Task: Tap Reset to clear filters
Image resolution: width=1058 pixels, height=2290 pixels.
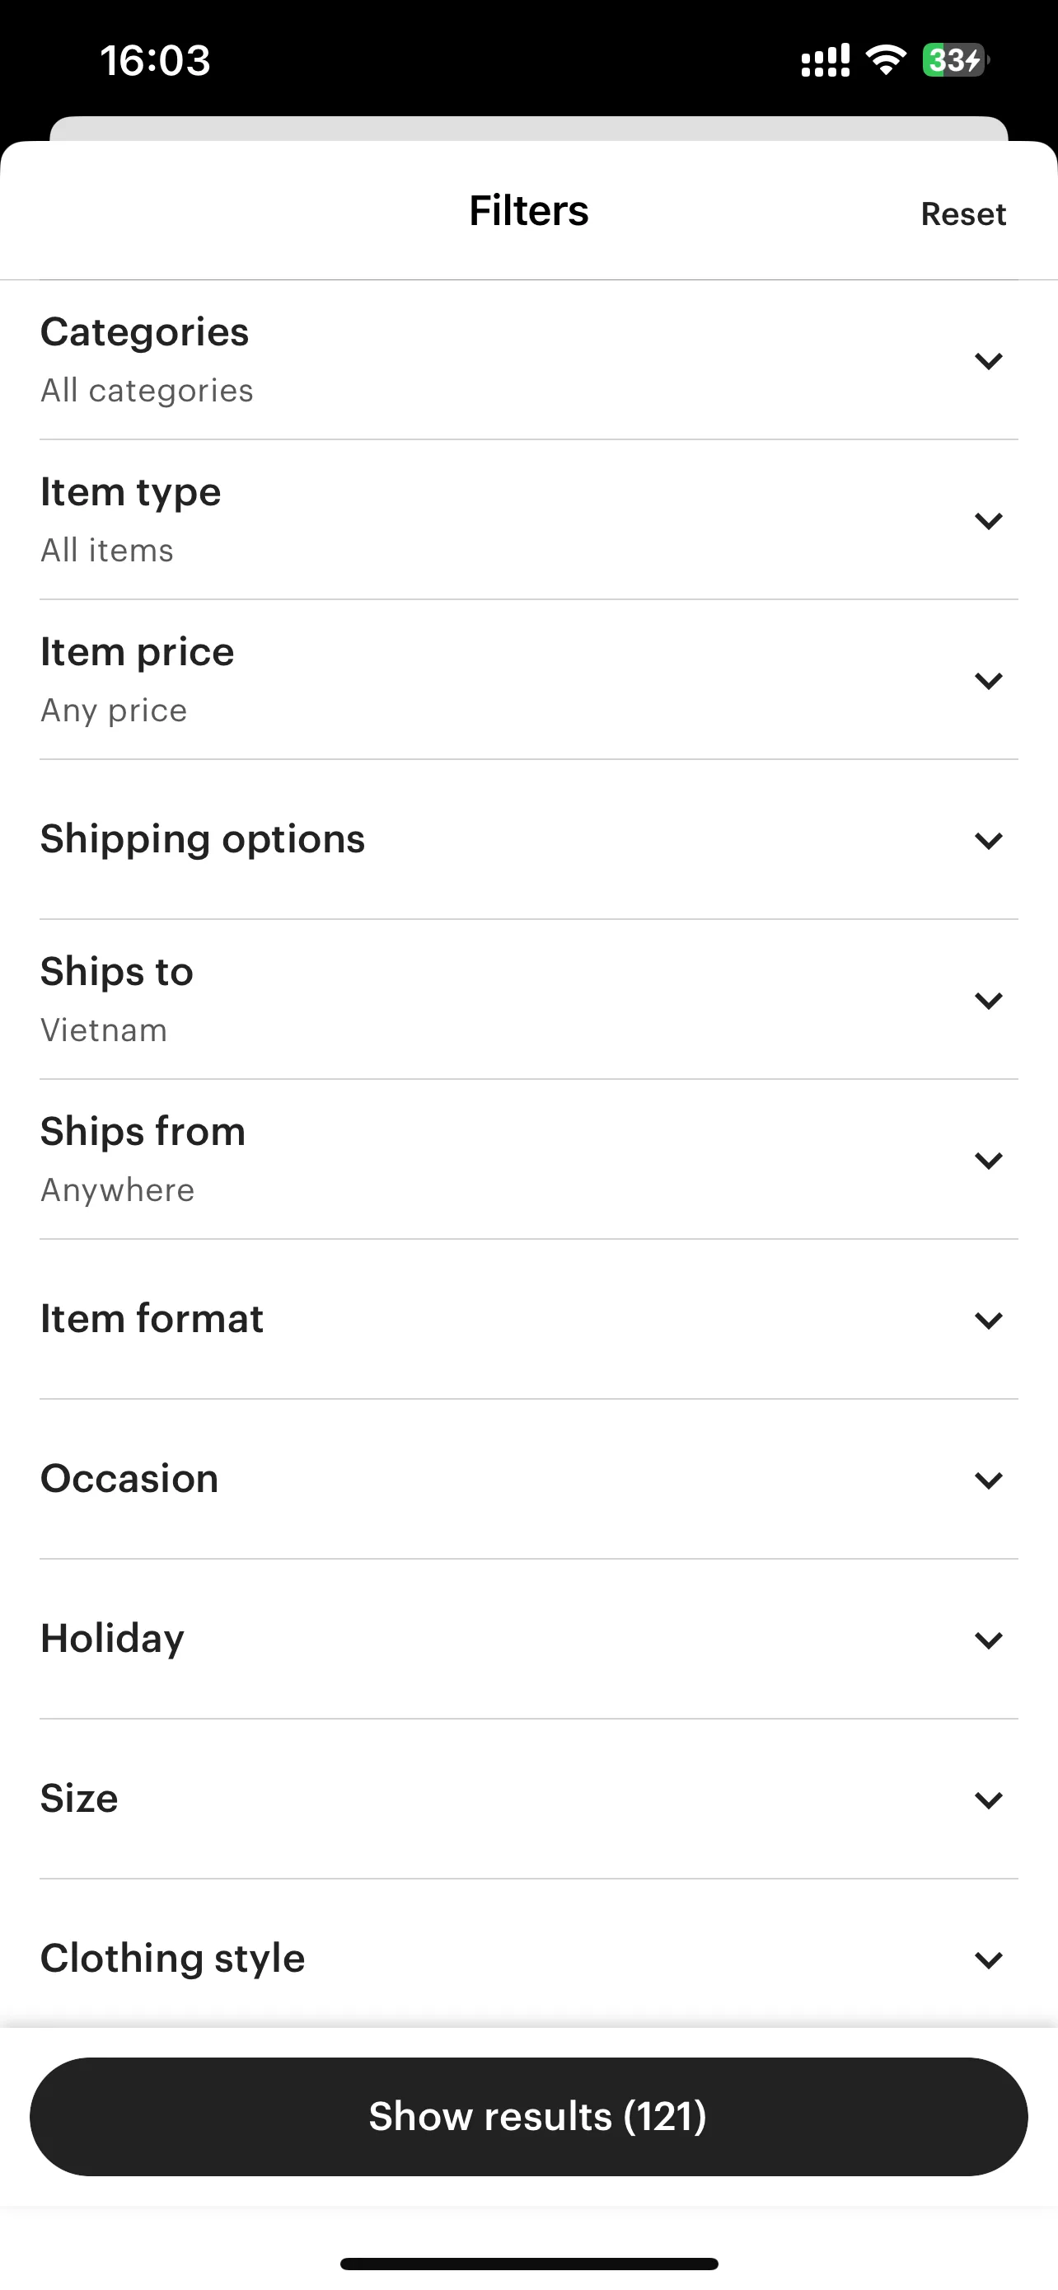Action: [963, 214]
